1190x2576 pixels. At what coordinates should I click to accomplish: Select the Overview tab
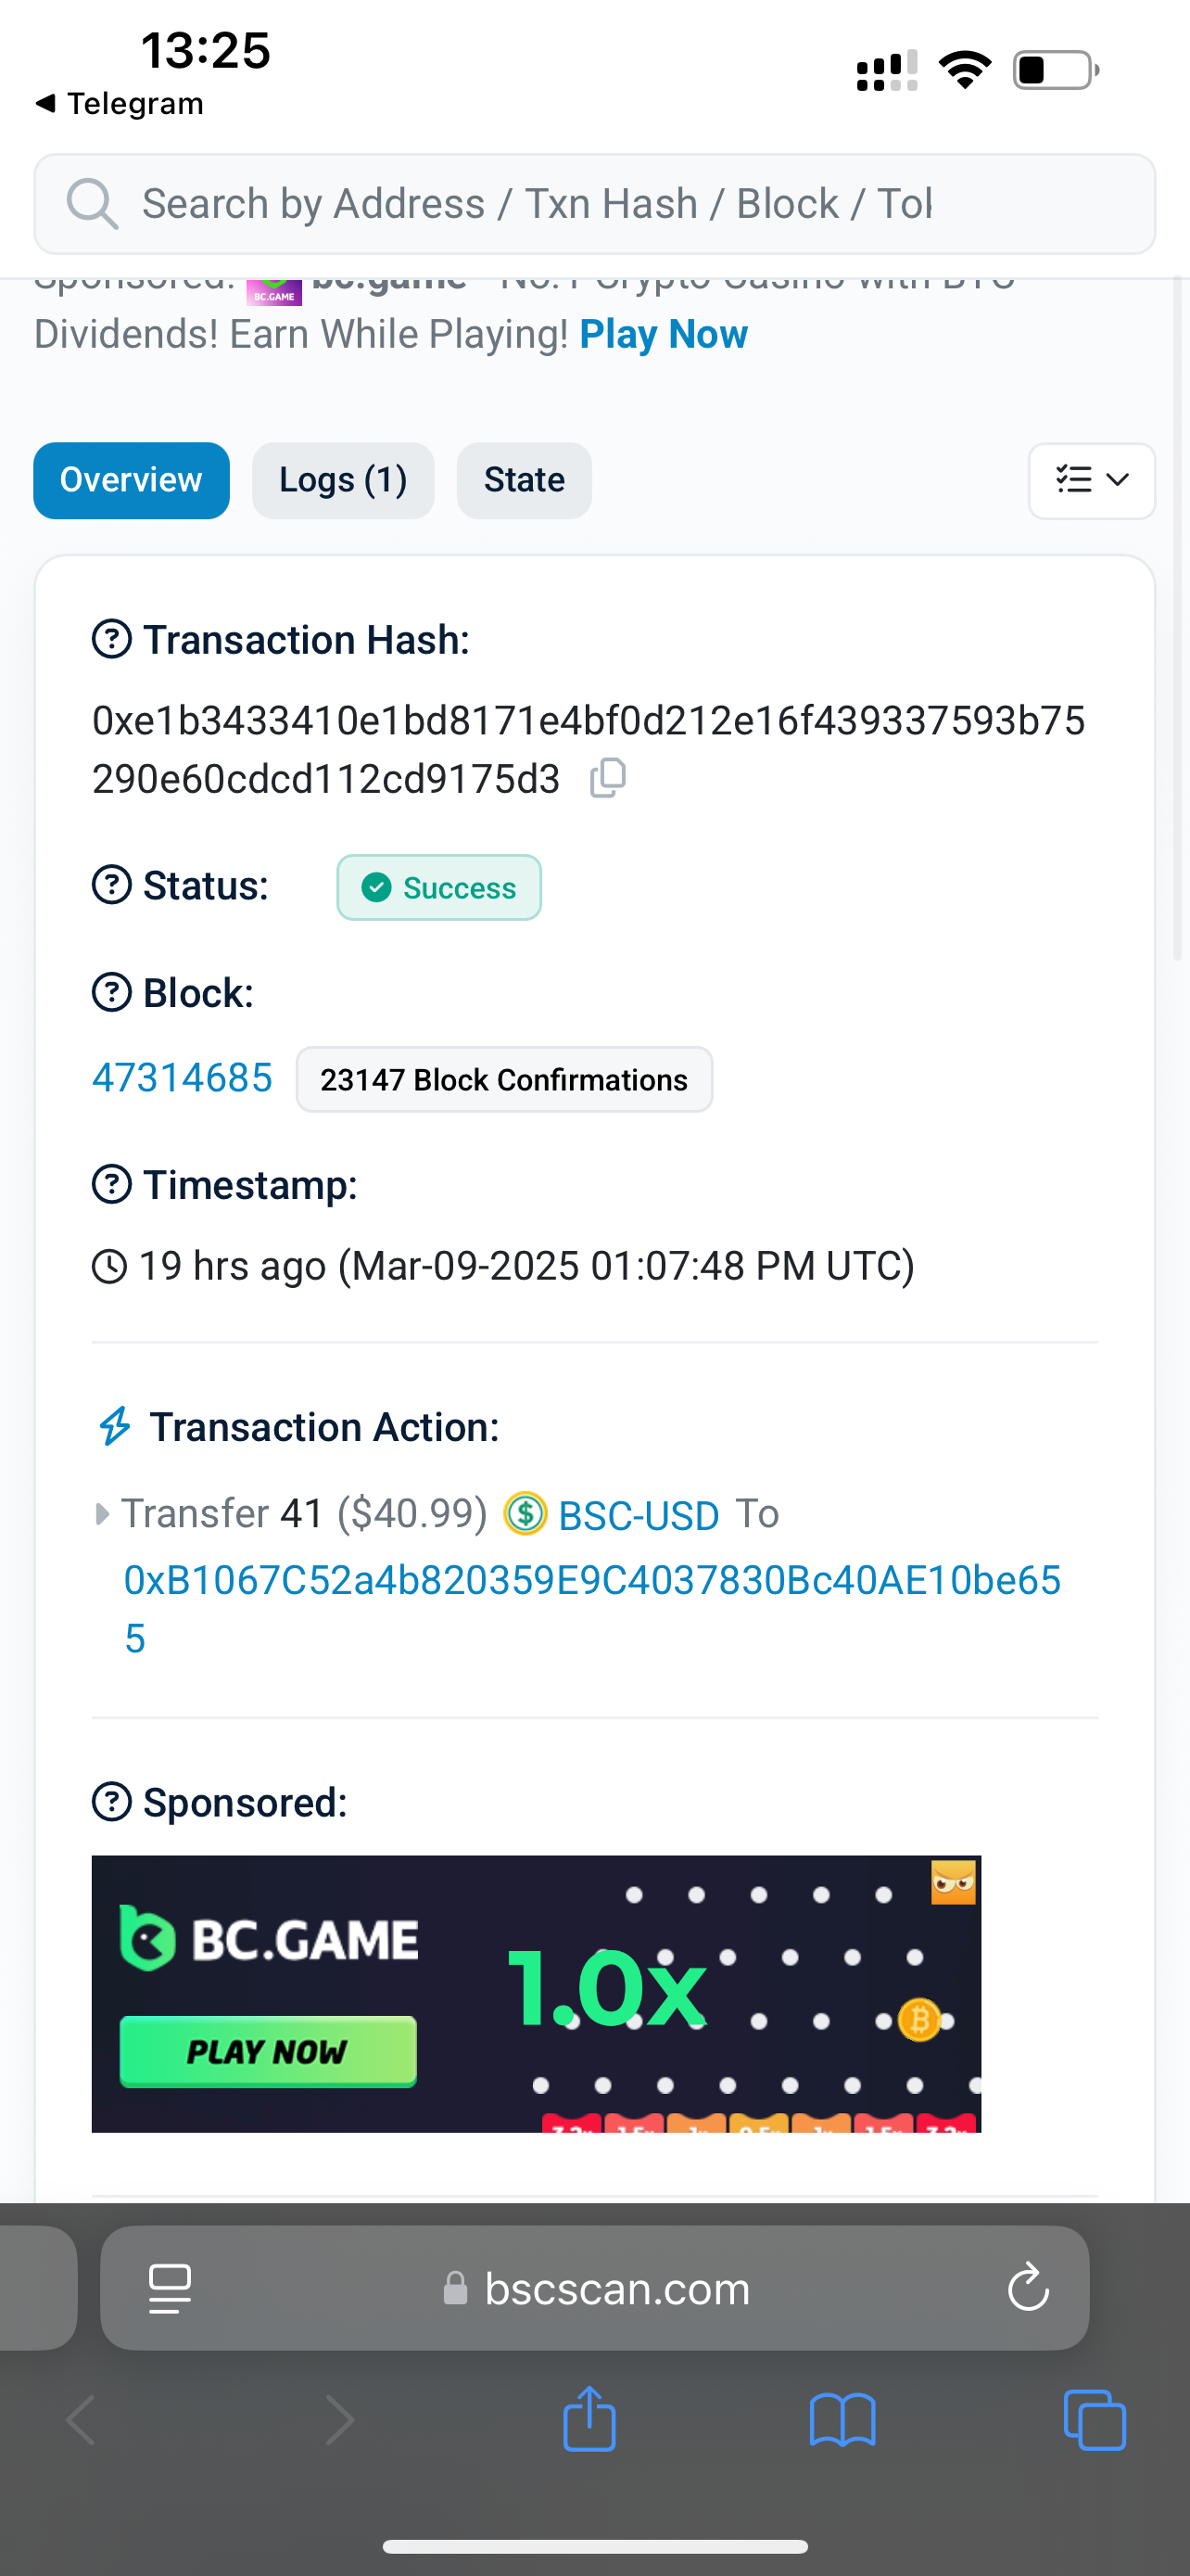pyautogui.click(x=131, y=481)
